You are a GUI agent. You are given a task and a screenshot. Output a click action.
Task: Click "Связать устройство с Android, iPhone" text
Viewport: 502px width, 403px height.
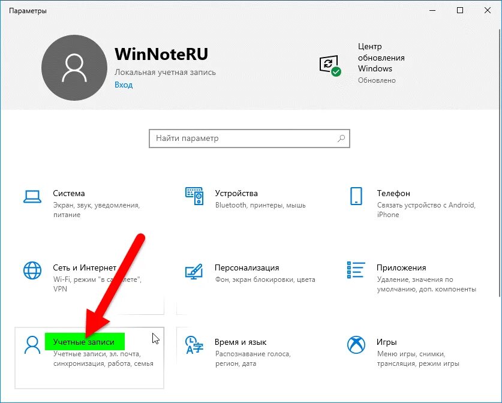pyautogui.click(x=426, y=210)
